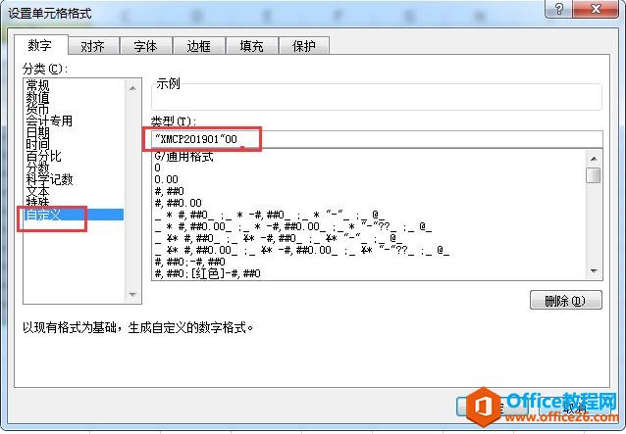
Task: Click the type list scroll-up arrow
Action: pyautogui.click(x=594, y=159)
